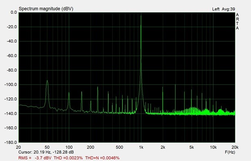This screenshot has height=161, width=251.
Task: Click the -80.0 y-axis label
Action: coord(12,70)
